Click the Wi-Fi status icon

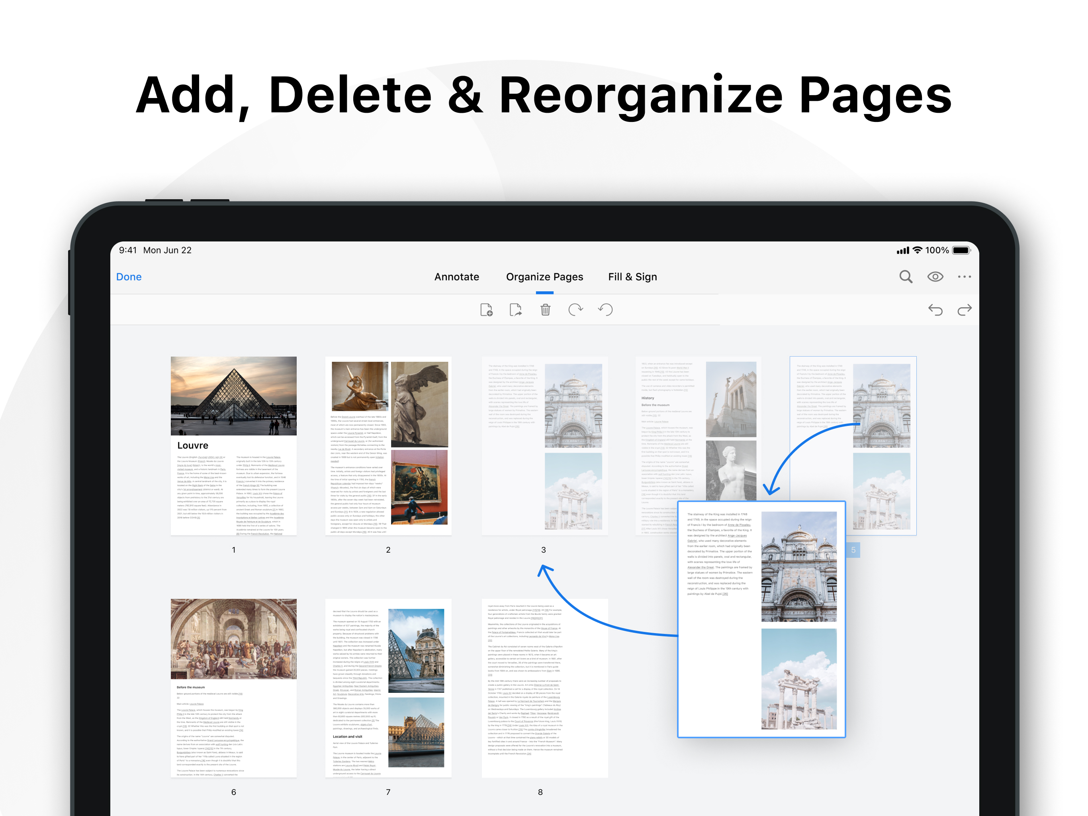coord(917,250)
